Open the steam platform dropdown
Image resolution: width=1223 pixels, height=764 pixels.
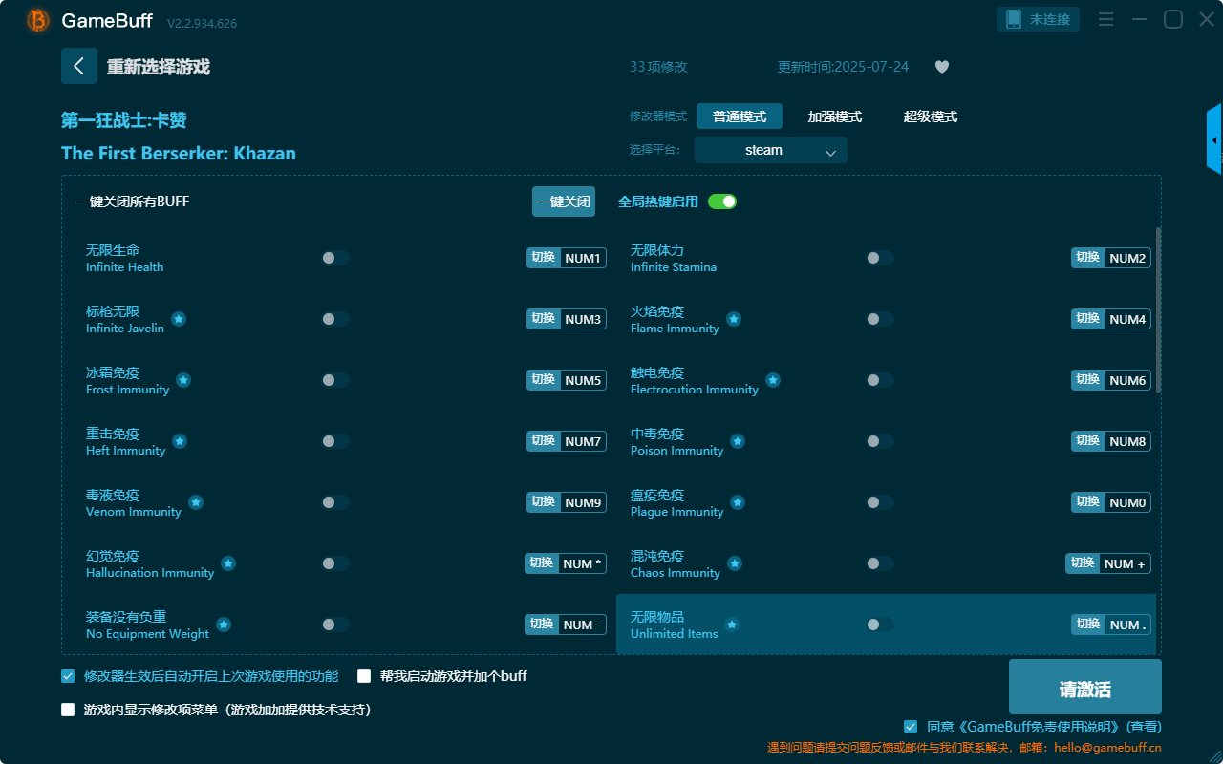click(x=770, y=150)
